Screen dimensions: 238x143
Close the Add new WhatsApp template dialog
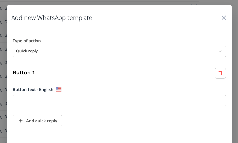tap(224, 18)
